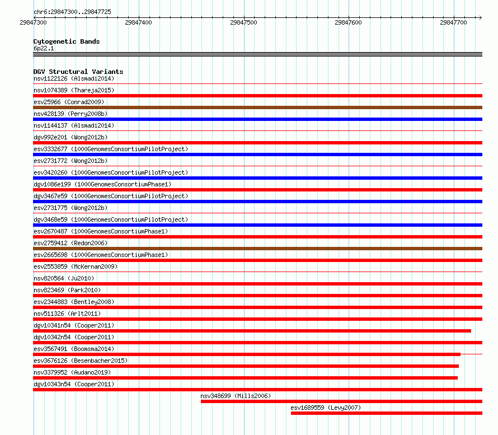
Task: Open variant nsv1074389 (Thareja2015)
Action: pos(74,90)
